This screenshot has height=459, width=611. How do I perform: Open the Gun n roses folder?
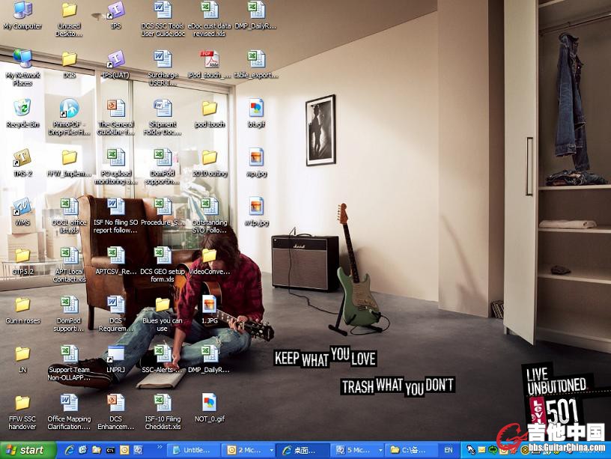pyautogui.click(x=22, y=305)
